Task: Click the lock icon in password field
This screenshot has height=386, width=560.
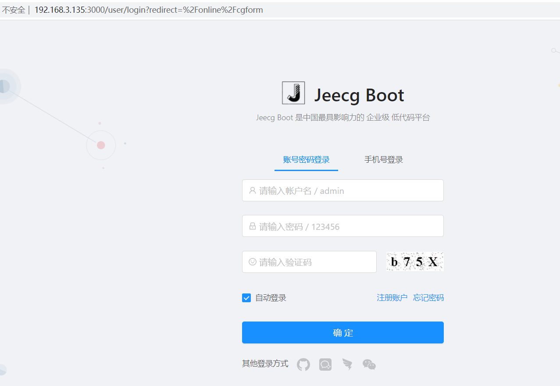Action: point(252,226)
